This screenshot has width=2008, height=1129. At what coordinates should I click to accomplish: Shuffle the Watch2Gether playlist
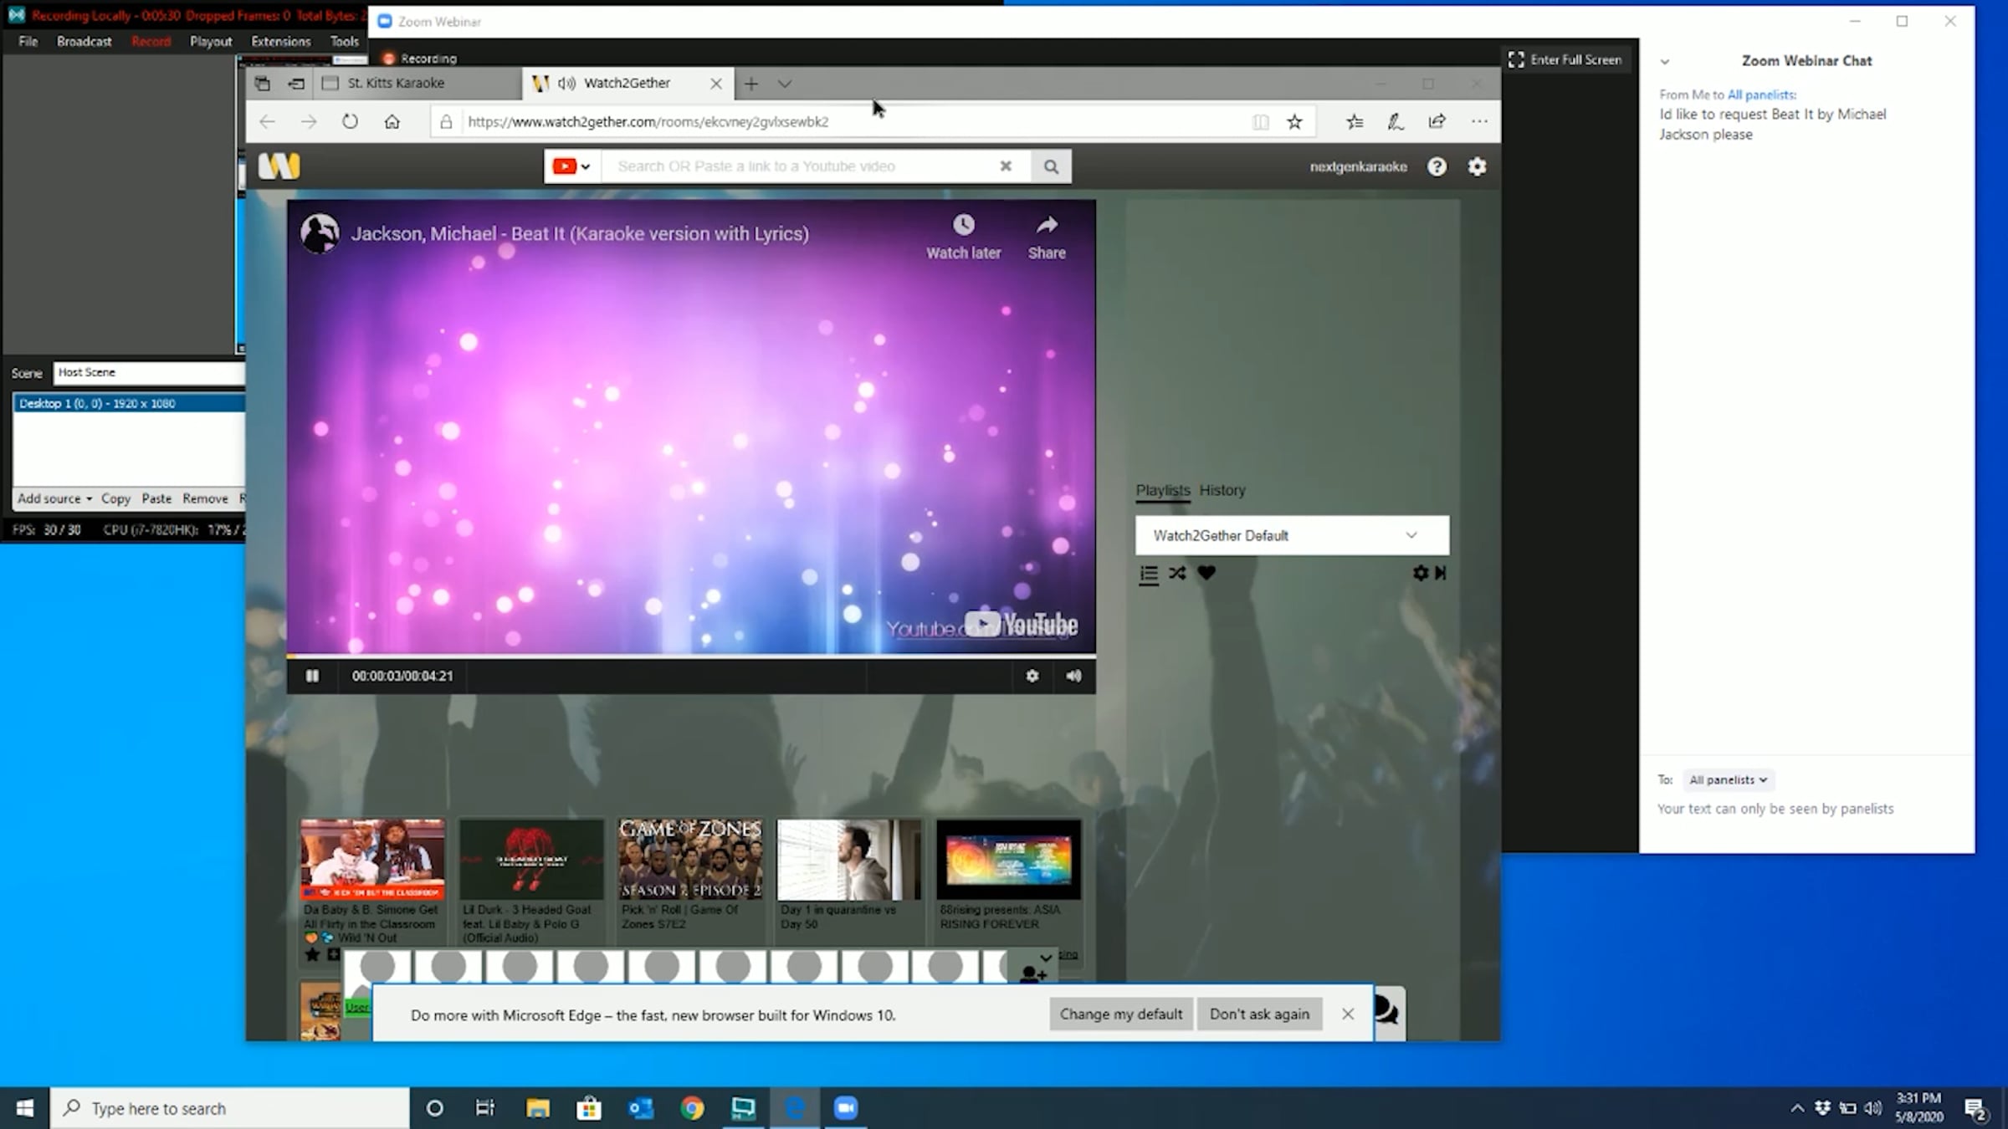1177,573
